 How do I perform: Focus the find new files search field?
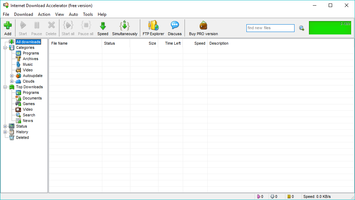coord(270,28)
